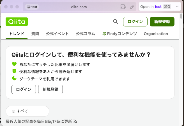Click the text 最近人気の記事を毎日5時/17時に更新
The image size is (184, 126).
pos(39,121)
